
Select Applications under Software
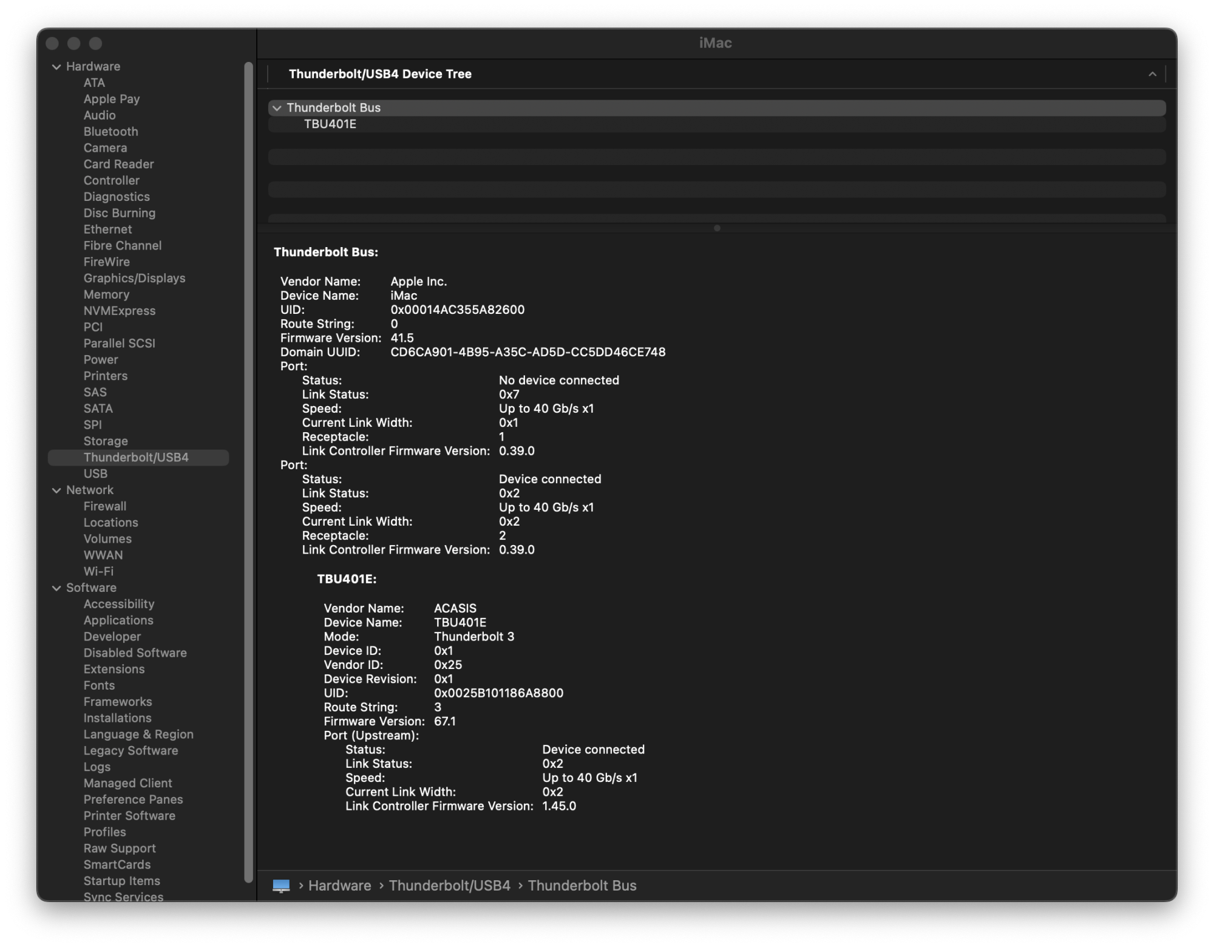[x=118, y=620]
